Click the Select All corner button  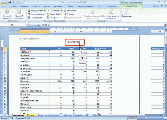(3, 30)
